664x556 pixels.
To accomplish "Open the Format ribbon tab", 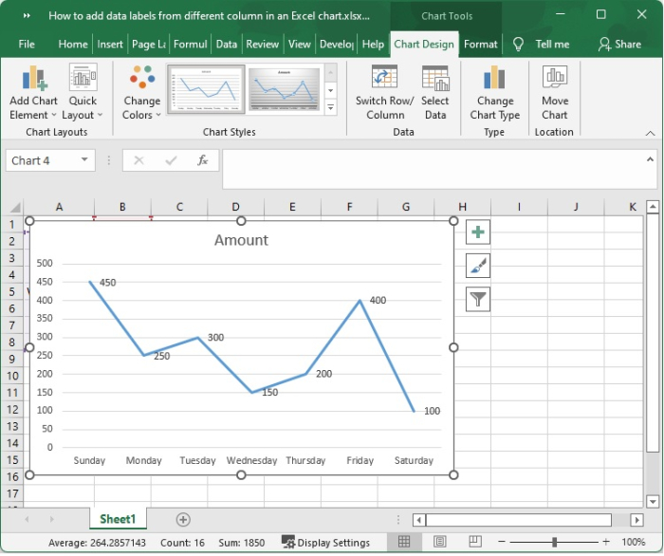I will (480, 44).
